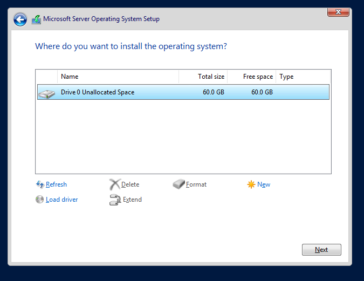Click the Format drive icon
Screen dimensions: 364x281
click(x=178, y=184)
